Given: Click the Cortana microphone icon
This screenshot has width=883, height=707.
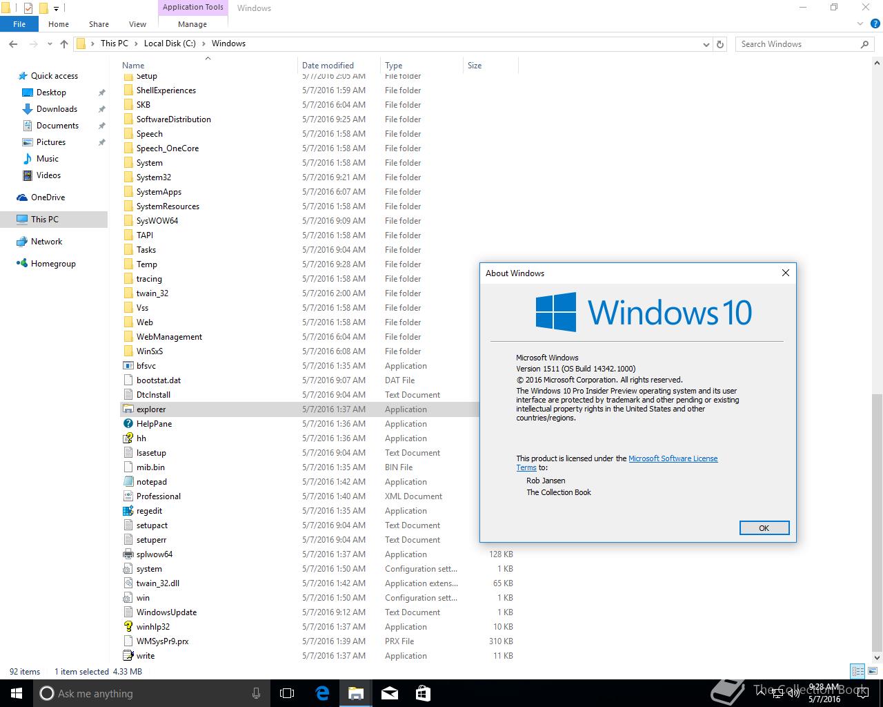Looking at the screenshot, I should click(x=257, y=693).
